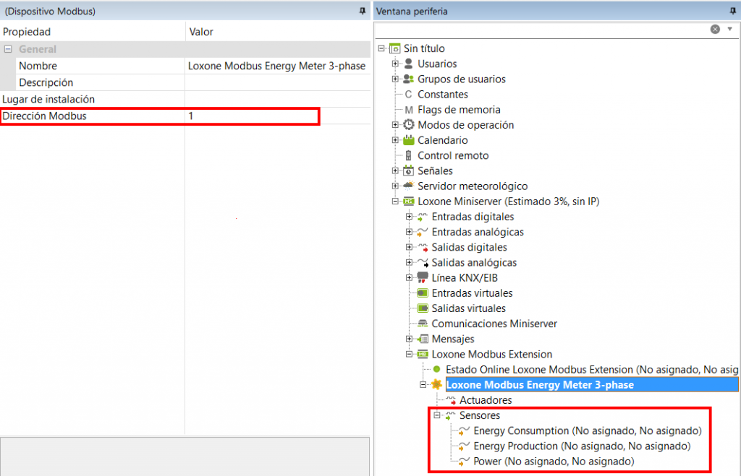Select the Energy Consumption sensor
Viewport: 741px width, 476px height.
click(x=588, y=430)
